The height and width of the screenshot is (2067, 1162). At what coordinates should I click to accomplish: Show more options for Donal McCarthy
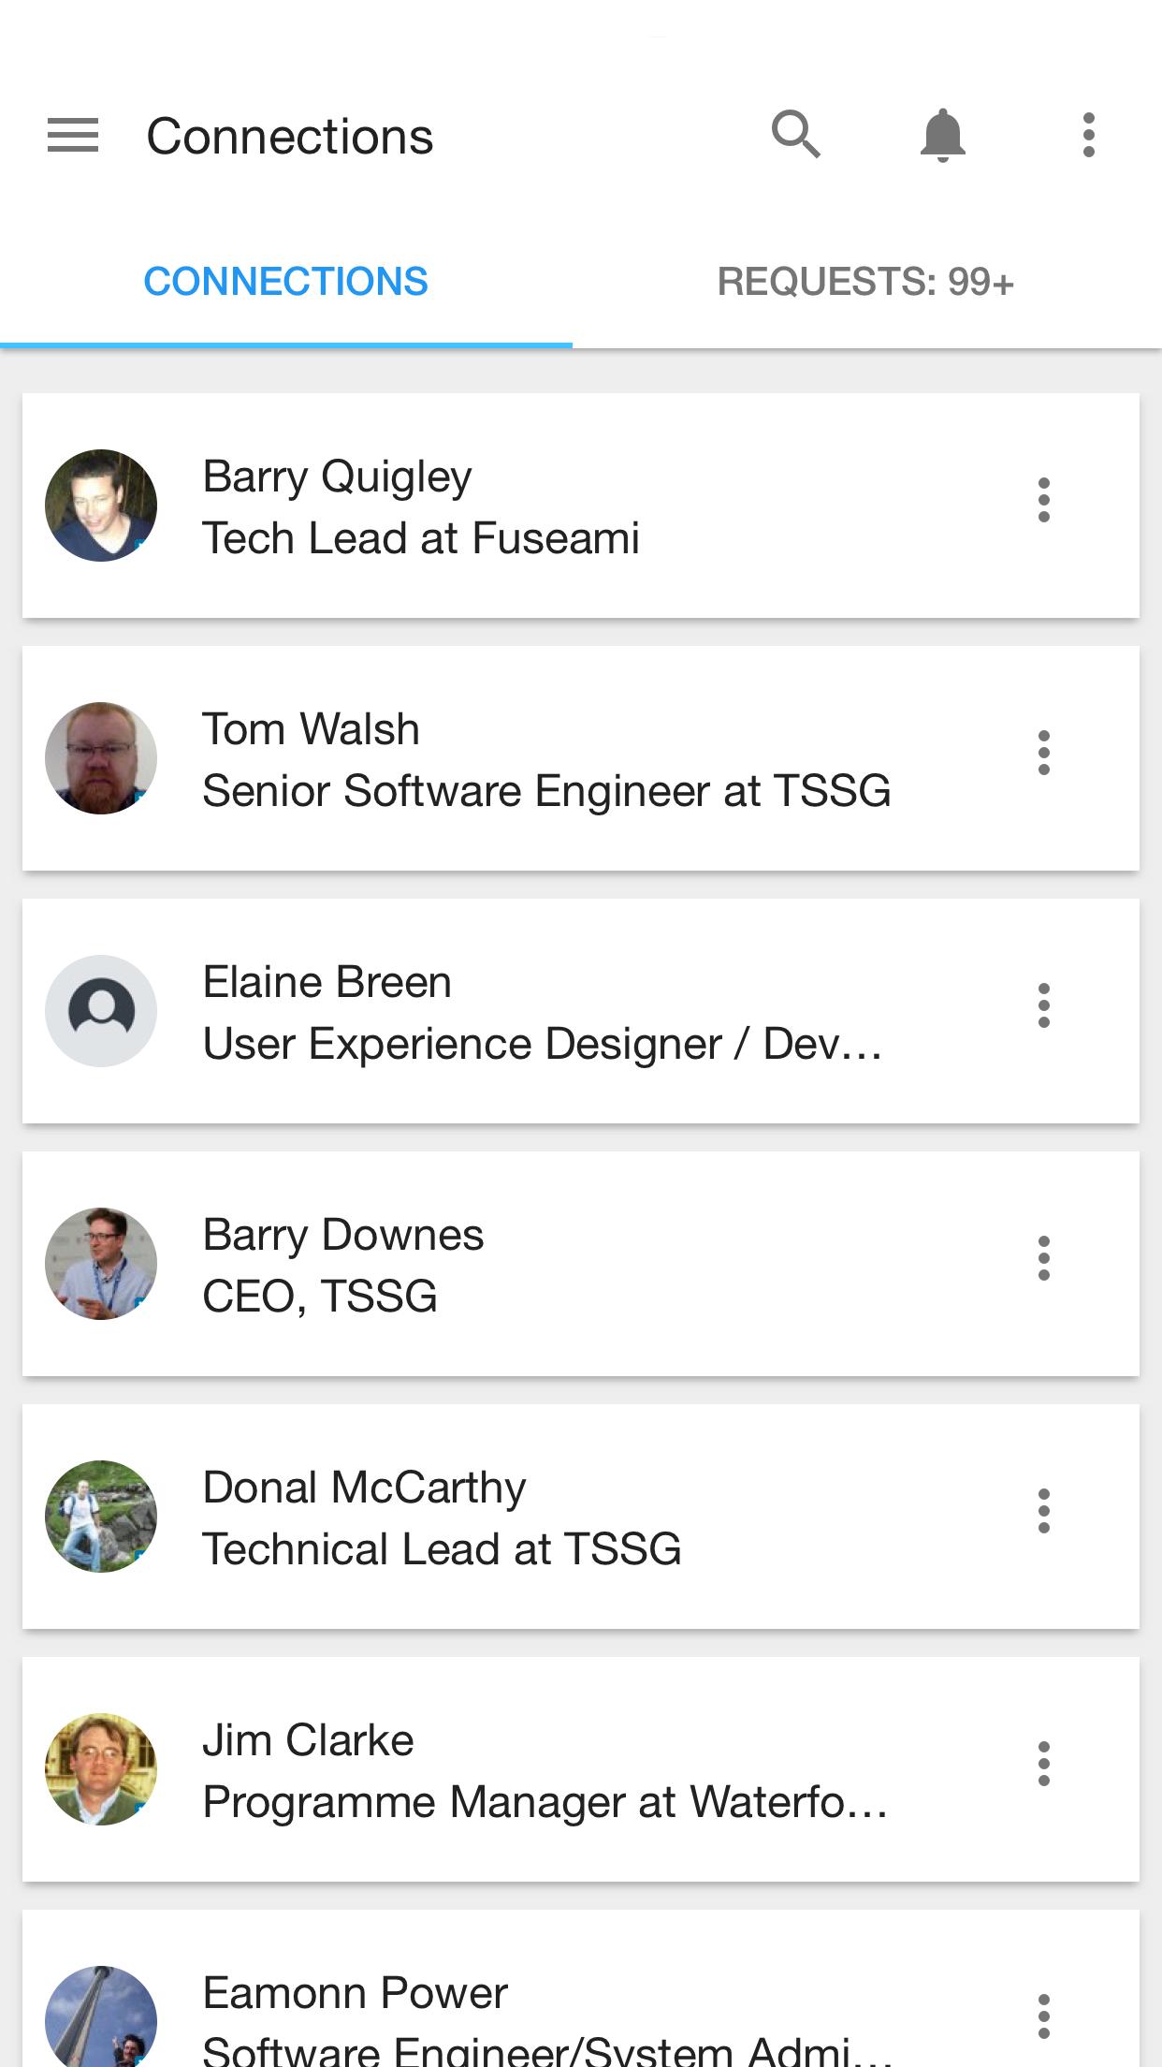[1044, 1511]
